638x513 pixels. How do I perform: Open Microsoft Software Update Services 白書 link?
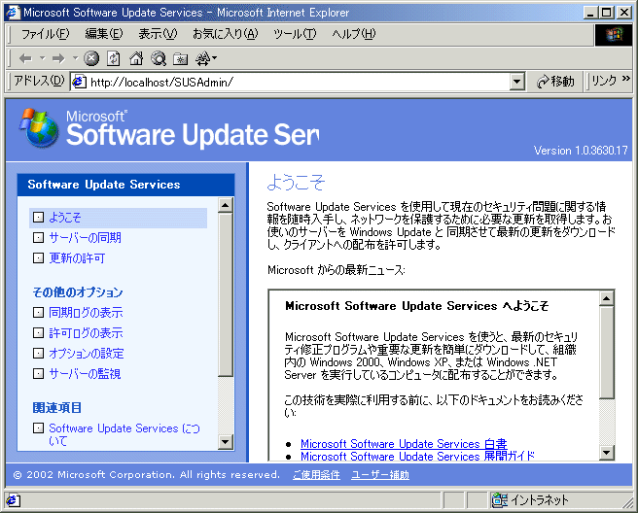[x=404, y=443]
